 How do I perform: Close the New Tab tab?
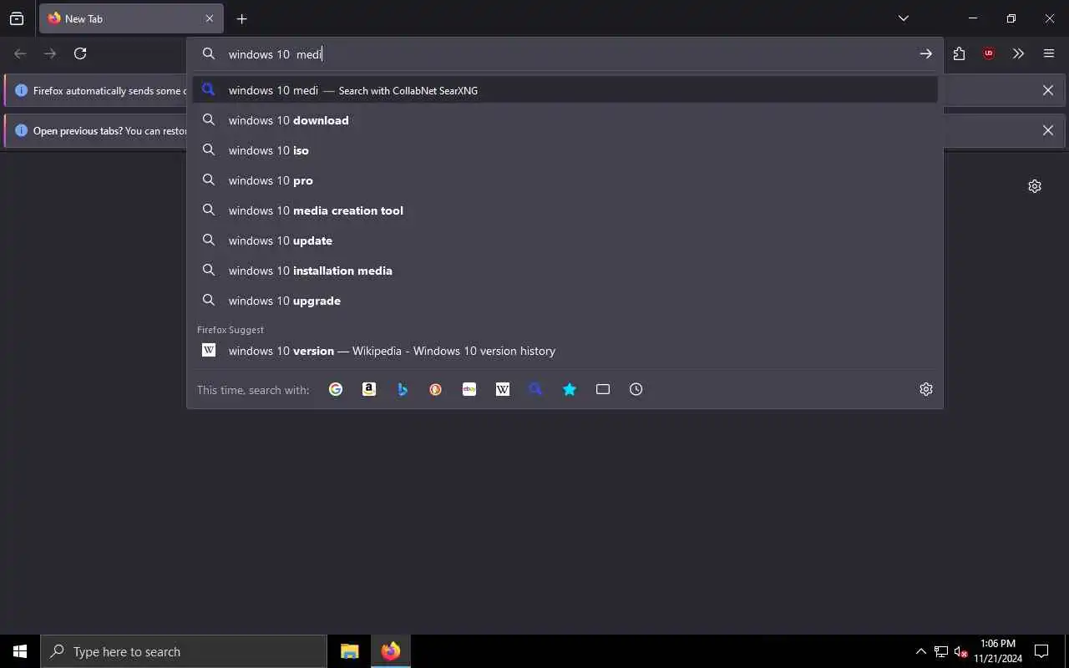(210, 18)
